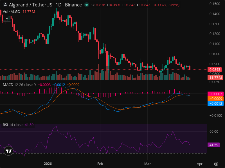Viewport: 225px width, 168px height.
Task: Click the 2026 label on time axis
Action: pos(48,164)
